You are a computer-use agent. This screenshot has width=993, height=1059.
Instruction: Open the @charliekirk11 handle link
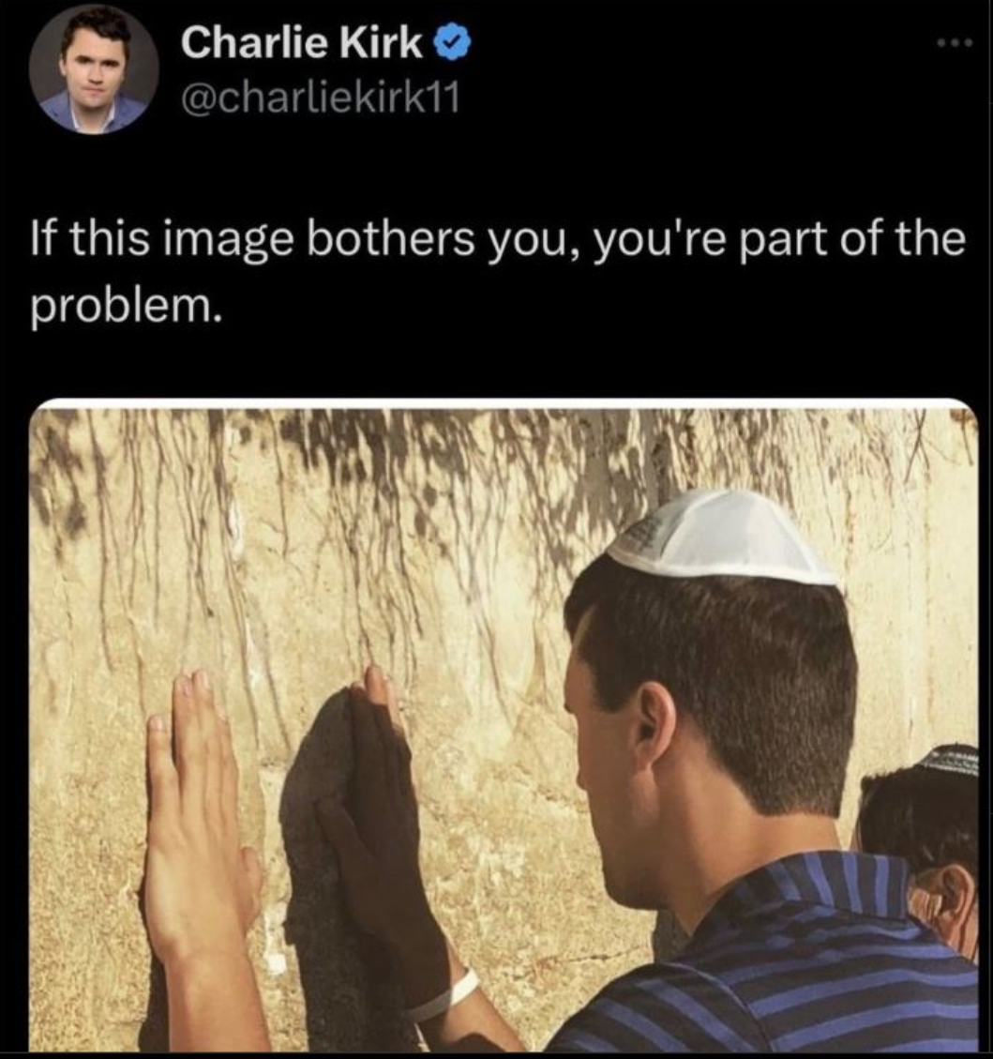[320, 99]
